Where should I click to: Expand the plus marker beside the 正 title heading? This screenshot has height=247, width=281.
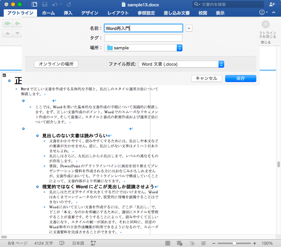pyautogui.click(x=9, y=81)
